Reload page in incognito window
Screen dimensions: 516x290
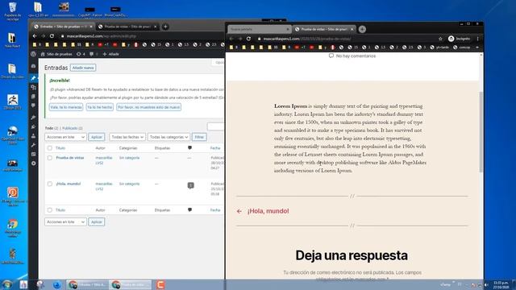[x=249, y=39]
